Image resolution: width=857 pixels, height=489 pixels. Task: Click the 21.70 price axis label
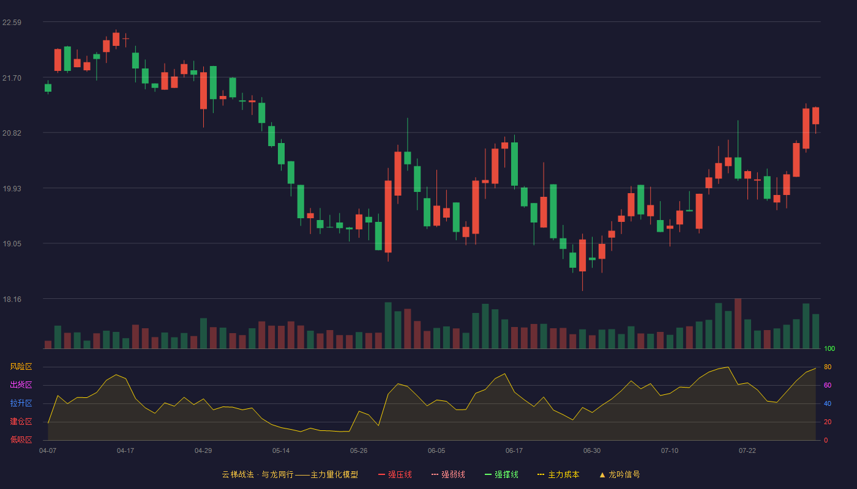click(x=12, y=78)
